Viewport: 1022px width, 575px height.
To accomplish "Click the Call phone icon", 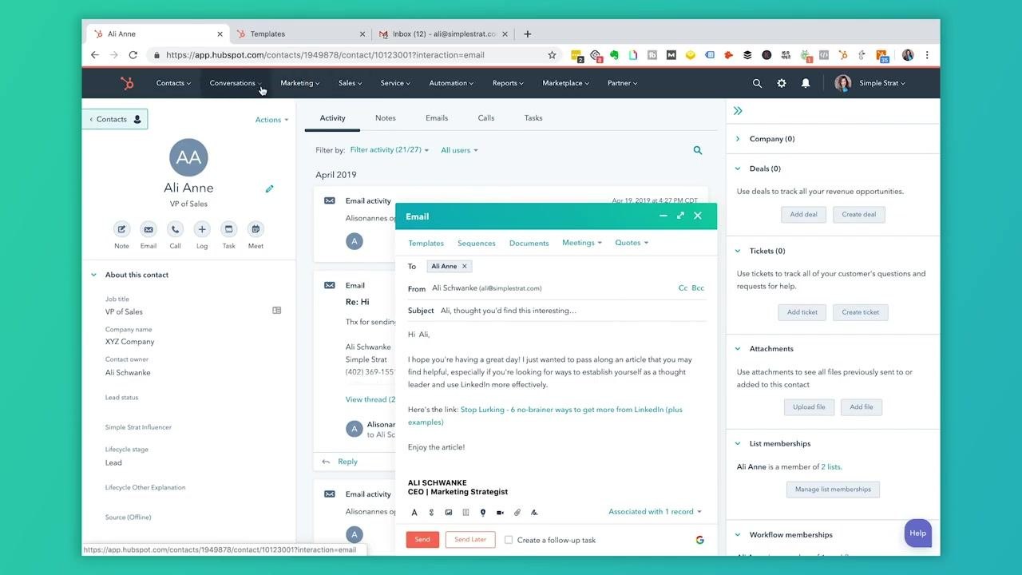I will tap(175, 229).
